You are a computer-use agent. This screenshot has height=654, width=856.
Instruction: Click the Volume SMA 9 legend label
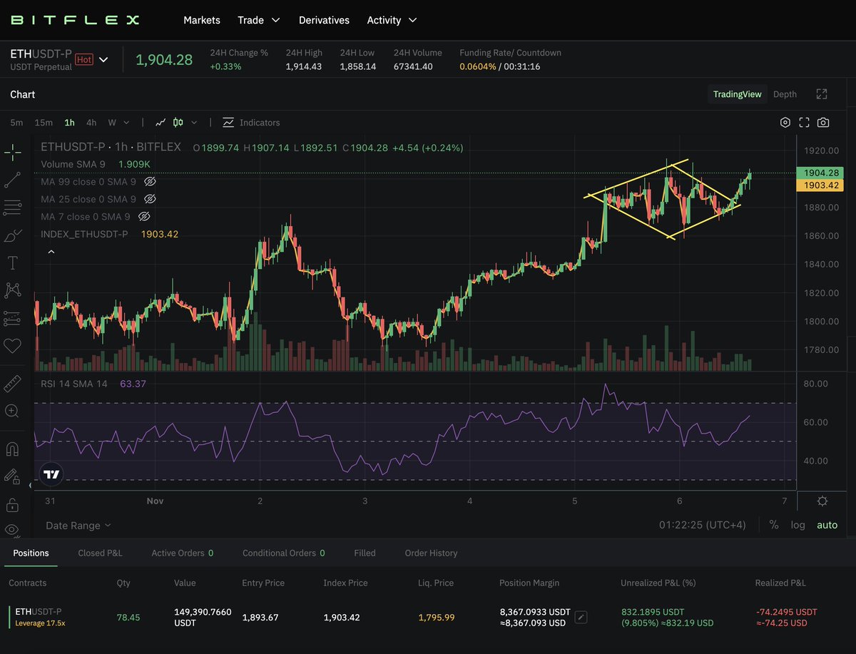pyautogui.click(x=73, y=164)
